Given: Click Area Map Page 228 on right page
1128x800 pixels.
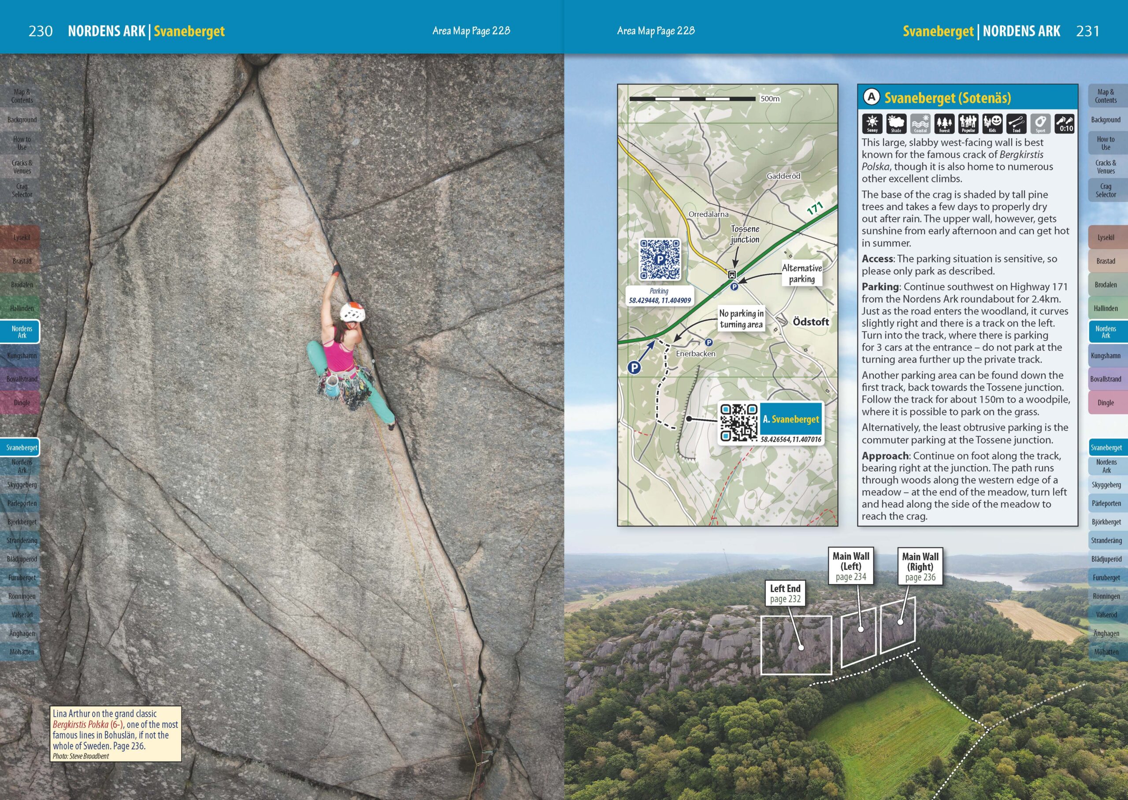Looking at the screenshot, I should (656, 31).
